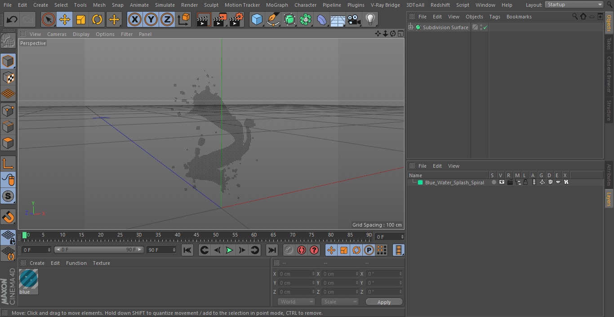The image size is (614, 317).
Task: Click the green Array/Cloner flower icon
Action: [x=306, y=19]
